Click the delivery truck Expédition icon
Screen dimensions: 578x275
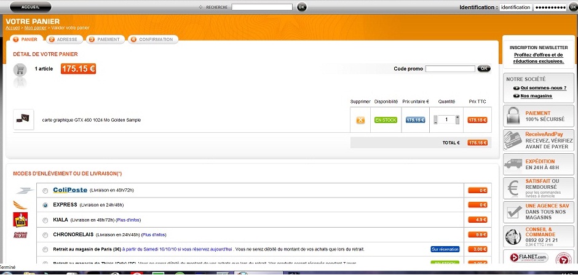[513, 164]
